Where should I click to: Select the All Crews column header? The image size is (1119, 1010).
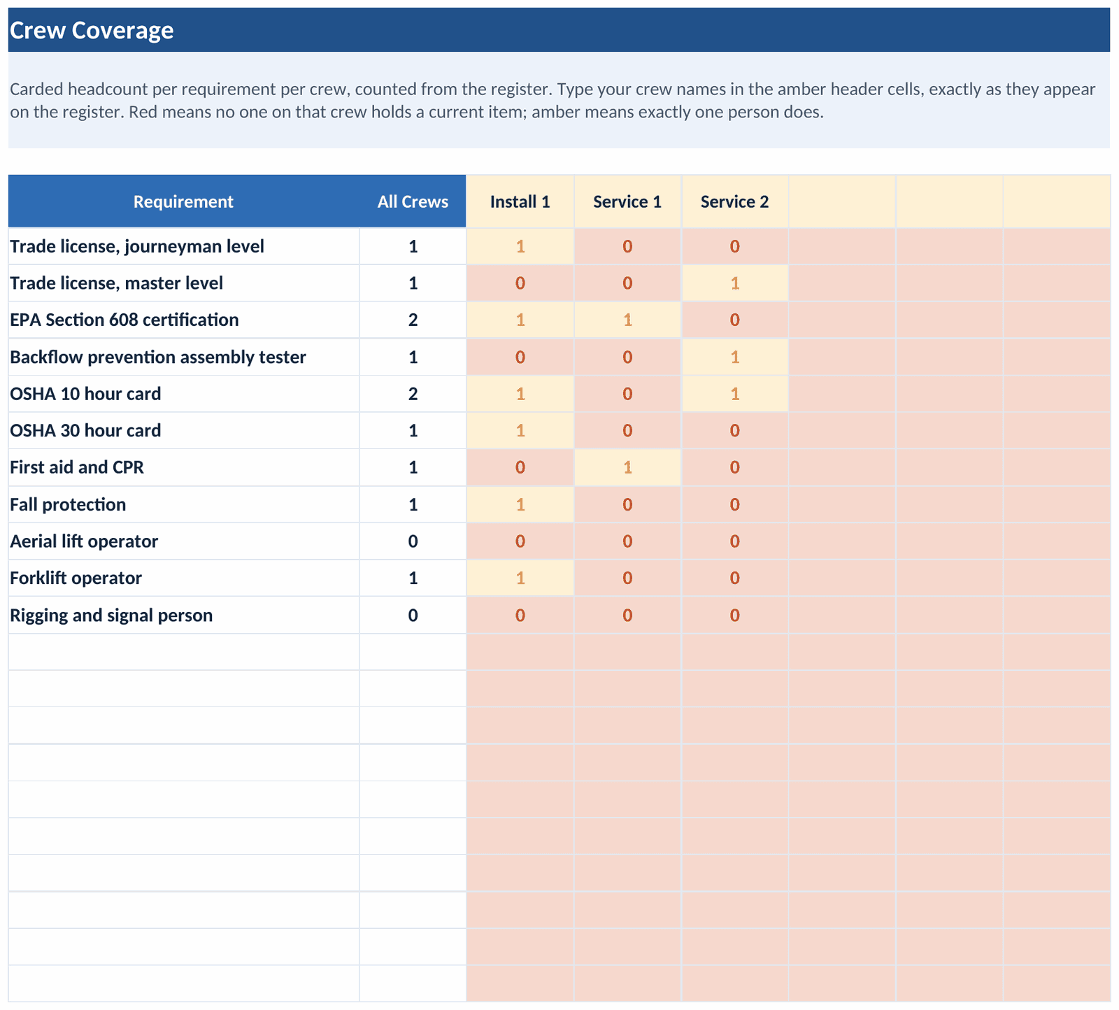[x=413, y=201]
